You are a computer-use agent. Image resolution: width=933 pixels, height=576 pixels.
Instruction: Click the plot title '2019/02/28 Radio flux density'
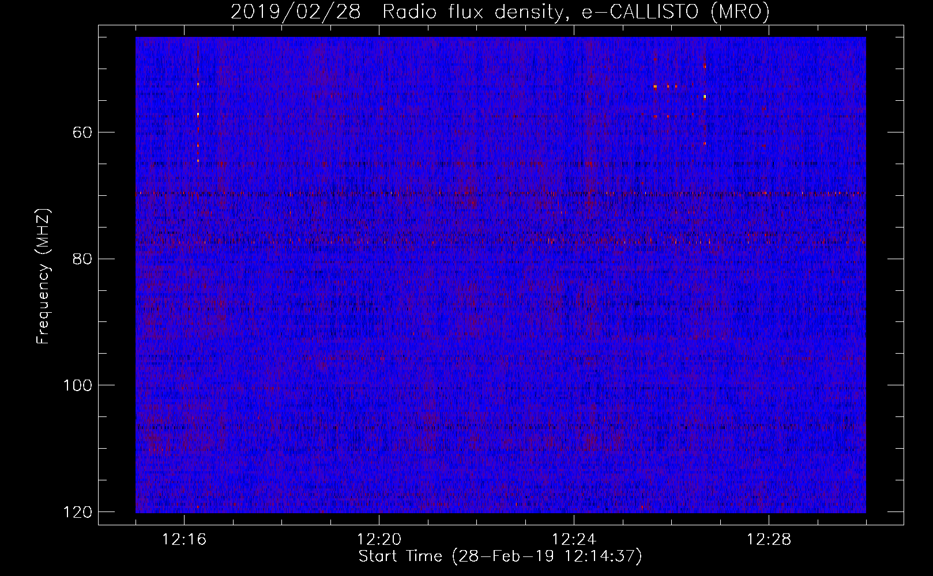click(x=500, y=12)
